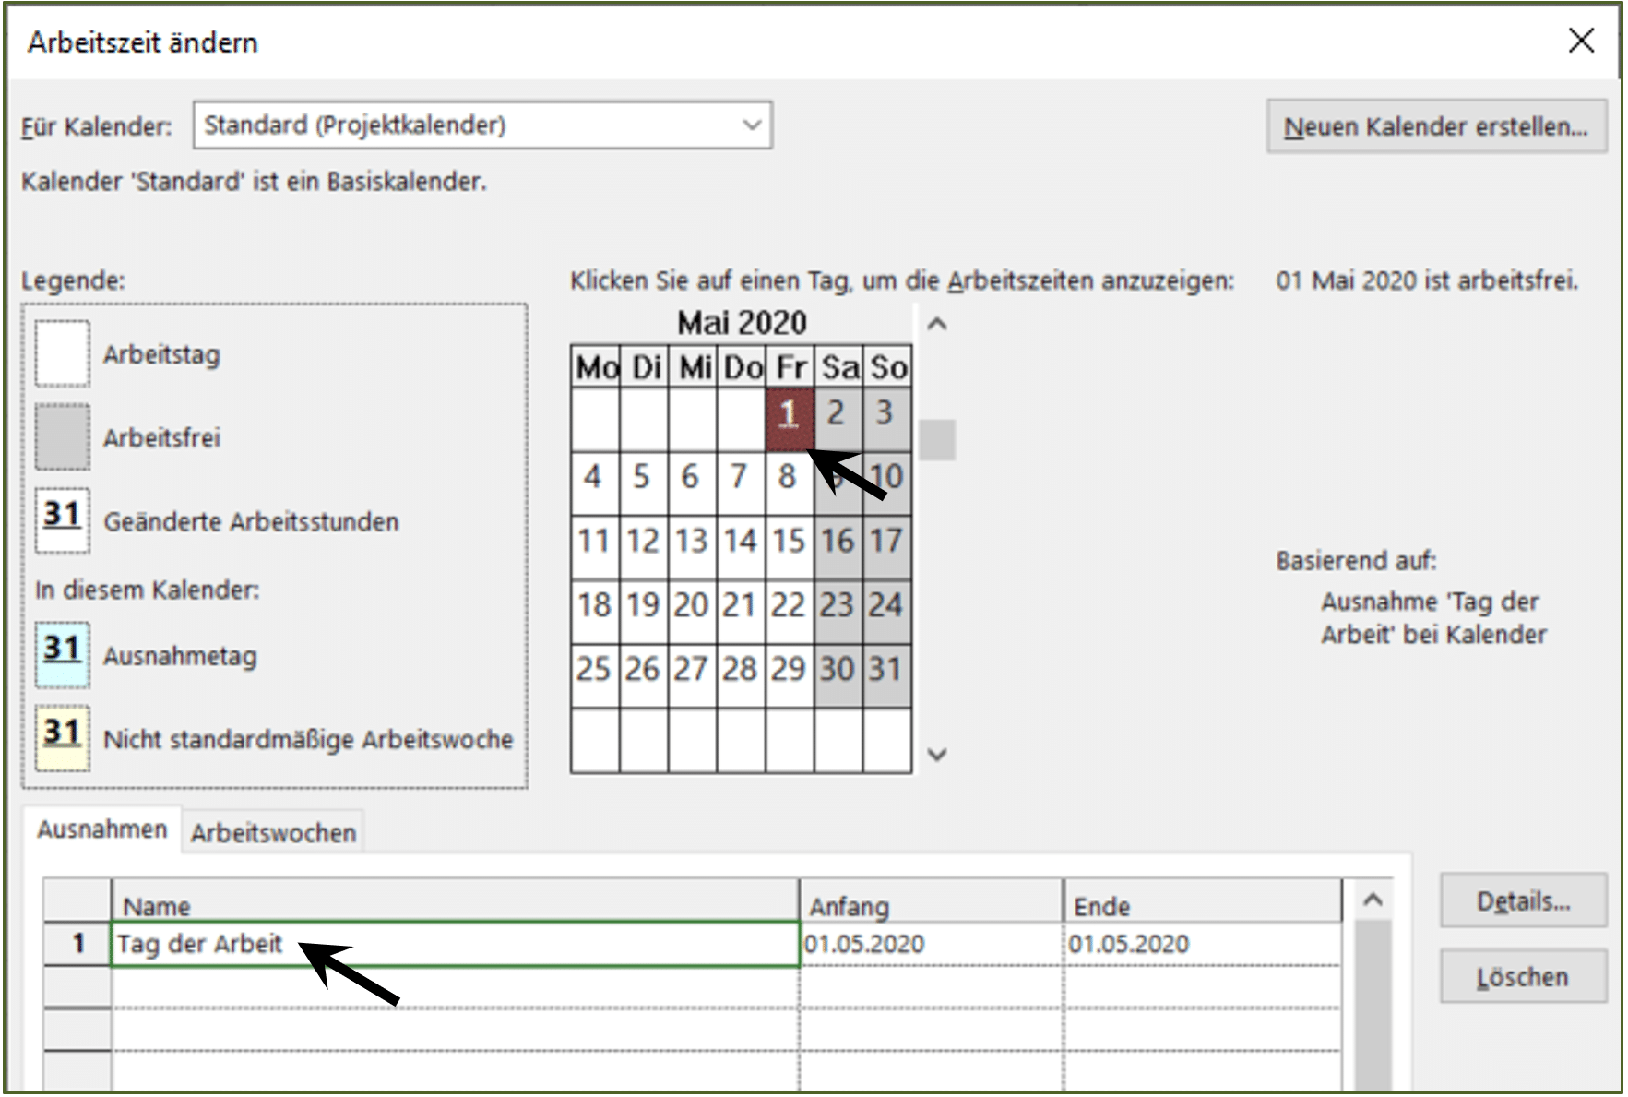Viewport: 1628px width, 1097px height.
Task: Click the Name column header
Action: (x=455, y=901)
